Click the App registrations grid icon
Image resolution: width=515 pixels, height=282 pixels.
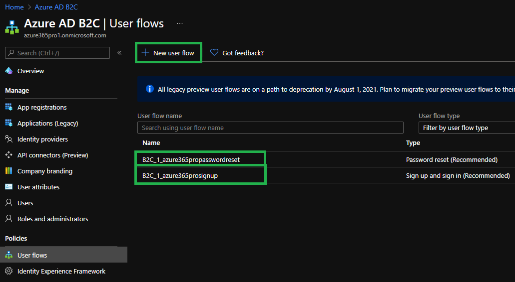(x=9, y=107)
